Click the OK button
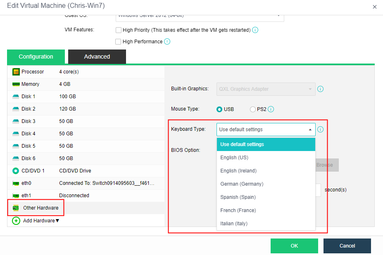Image resolution: width=383 pixels, height=255 pixels. click(x=294, y=246)
